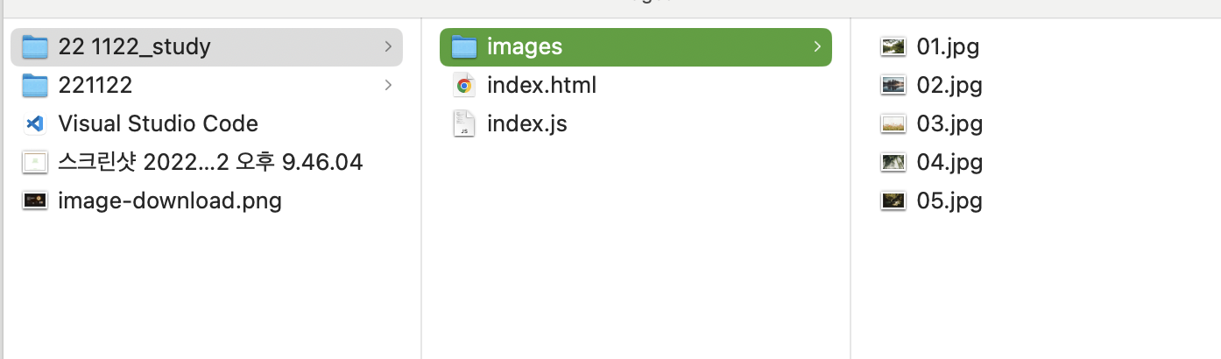Expand the 22 1122_study folder chevron

(x=388, y=46)
